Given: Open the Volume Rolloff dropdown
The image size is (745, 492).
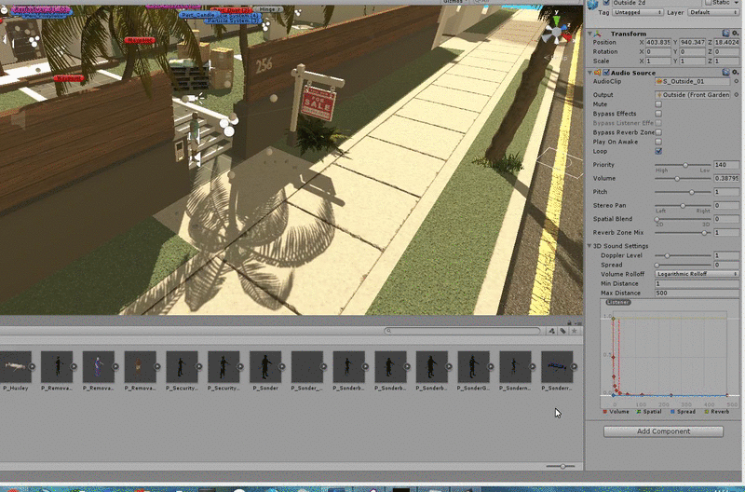Looking at the screenshot, I should [x=697, y=274].
